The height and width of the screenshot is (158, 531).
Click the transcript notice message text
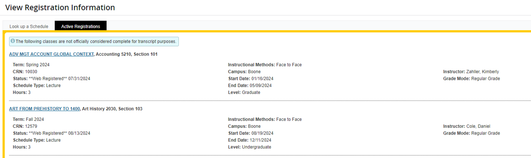coord(96,41)
